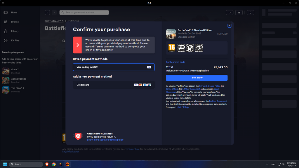Image resolution: width=299 pixels, height=168 pixels.
Task: Click the EA Play logo icon
Action: [x=6, y=41]
